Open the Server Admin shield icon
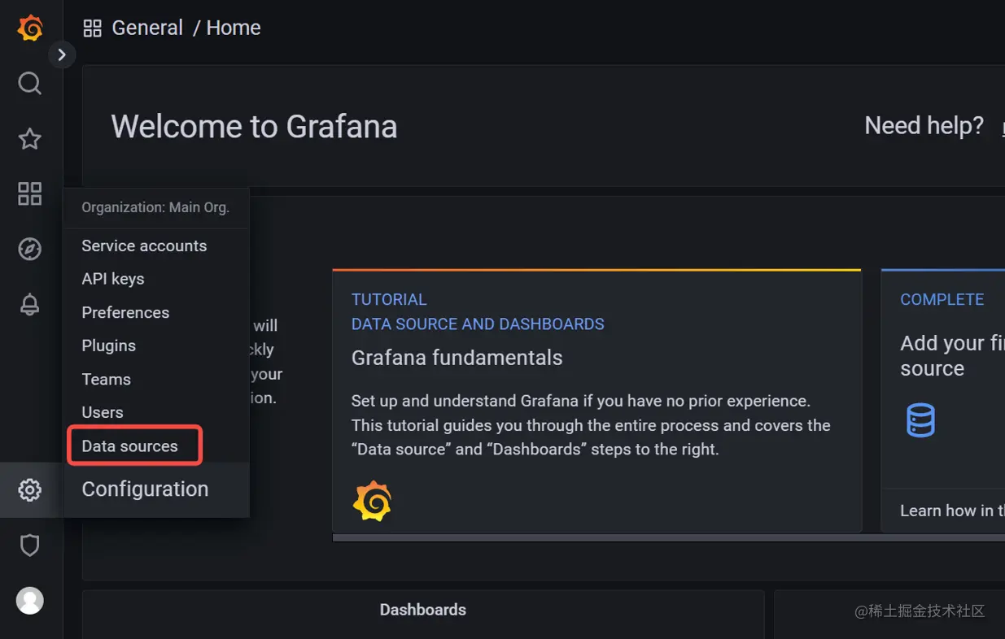Screen dimensions: 1005x639 [x=30, y=545]
